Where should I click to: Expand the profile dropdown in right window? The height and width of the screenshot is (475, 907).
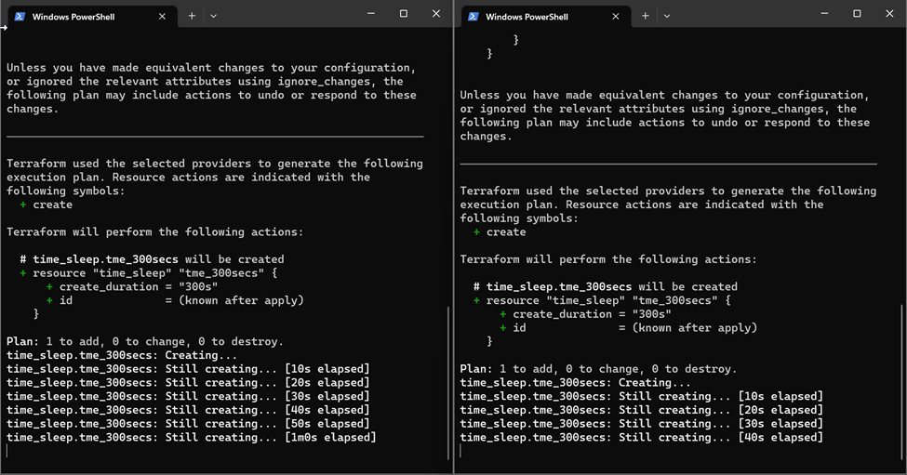[x=667, y=16]
